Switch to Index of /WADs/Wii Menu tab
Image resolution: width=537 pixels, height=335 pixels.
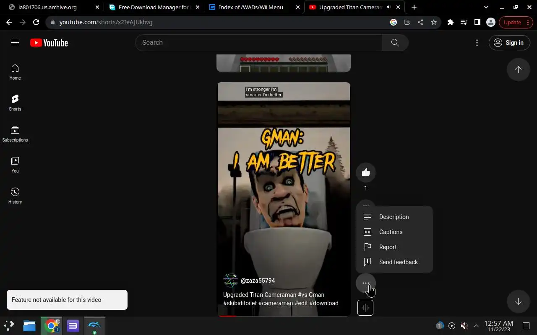[x=254, y=7]
